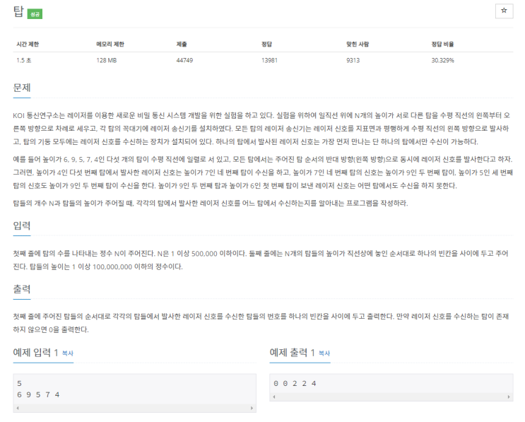Click the 예제 입력 1 heading
This screenshot has height=422, width=525.
(35, 353)
